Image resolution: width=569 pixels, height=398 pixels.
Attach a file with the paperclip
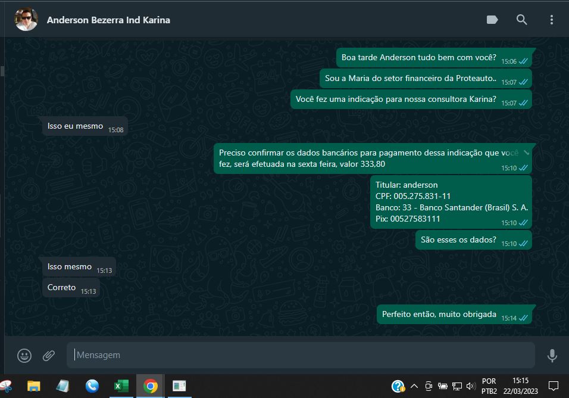coord(49,356)
